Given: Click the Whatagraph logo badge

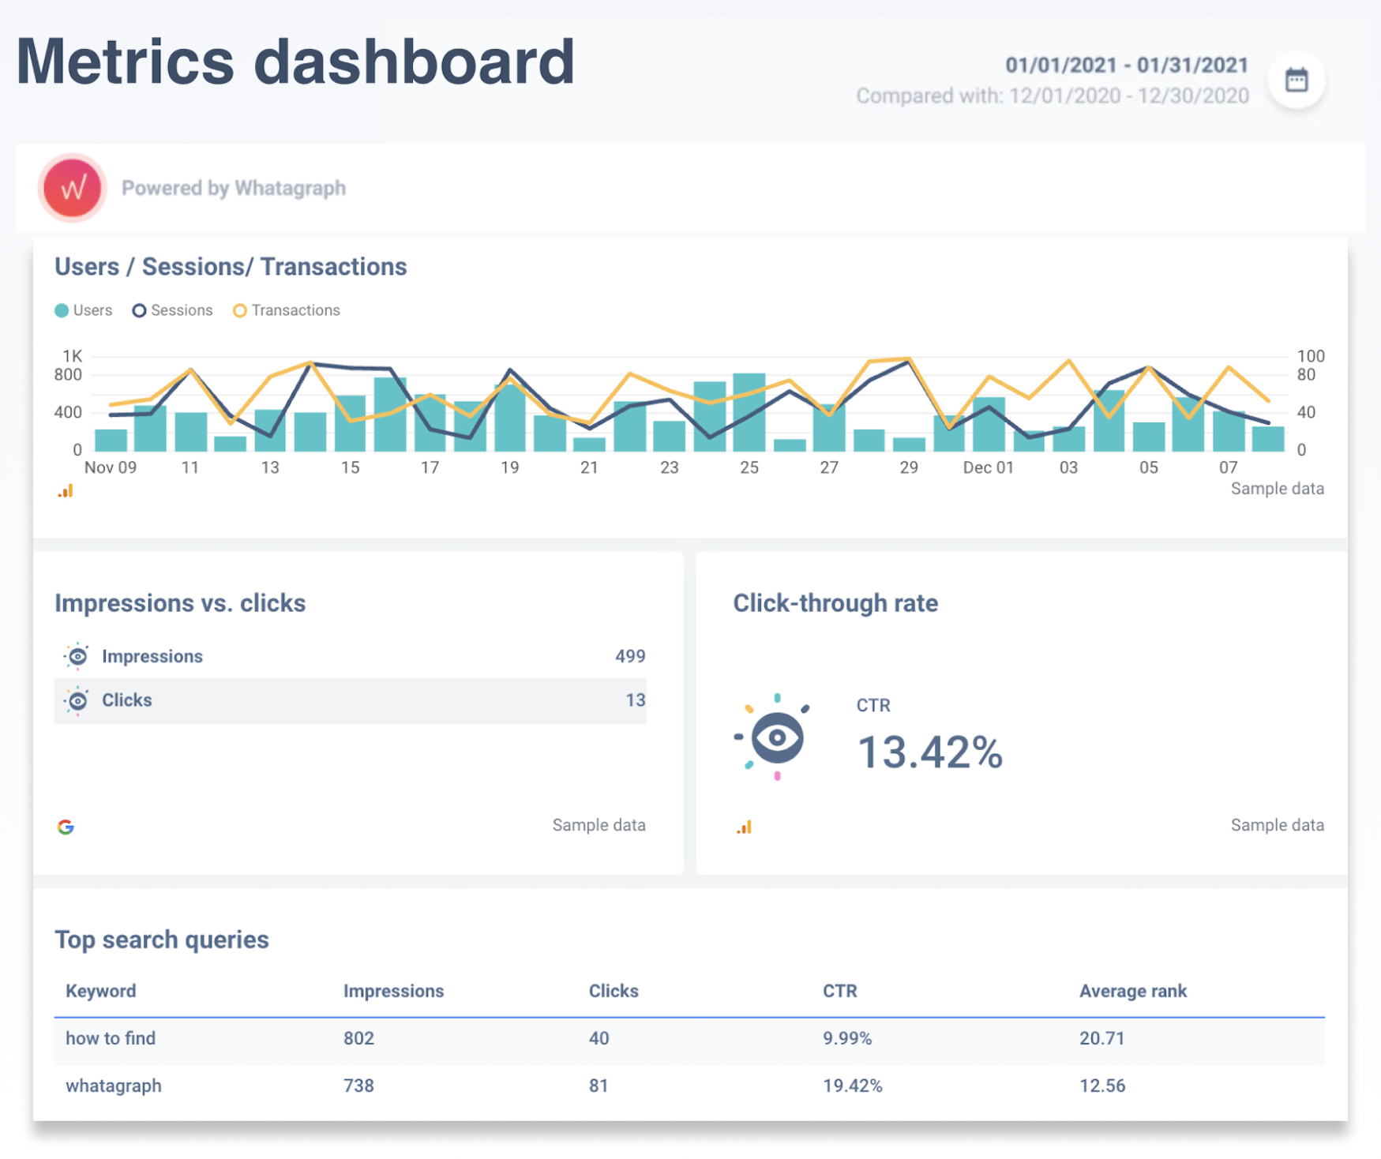Looking at the screenshot, I should pyautogui.click(x=72, y=188).
